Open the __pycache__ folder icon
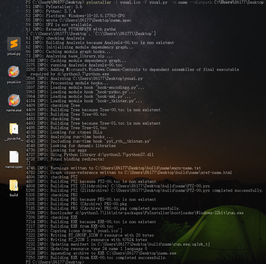 pos(14,129)
